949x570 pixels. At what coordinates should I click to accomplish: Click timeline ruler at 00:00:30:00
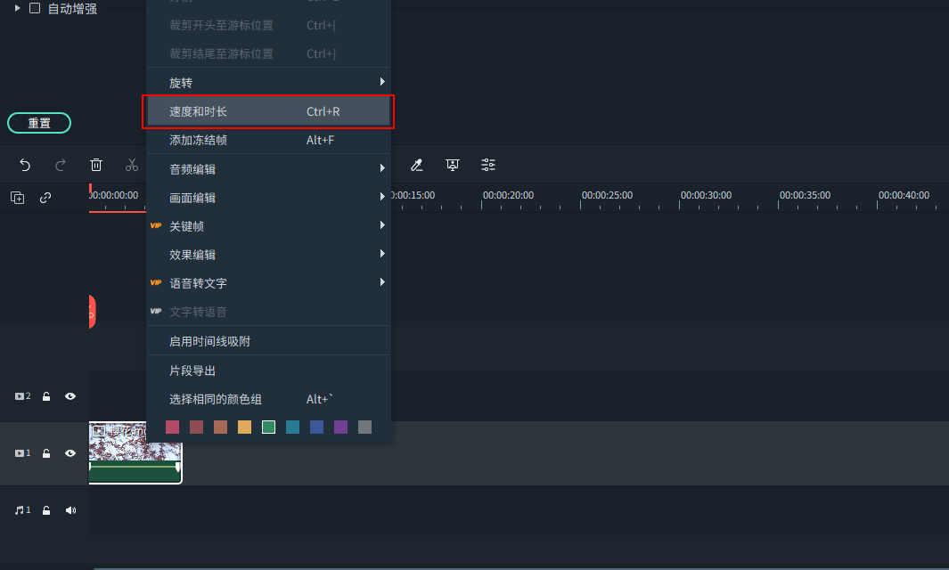[x=706, y=195]
